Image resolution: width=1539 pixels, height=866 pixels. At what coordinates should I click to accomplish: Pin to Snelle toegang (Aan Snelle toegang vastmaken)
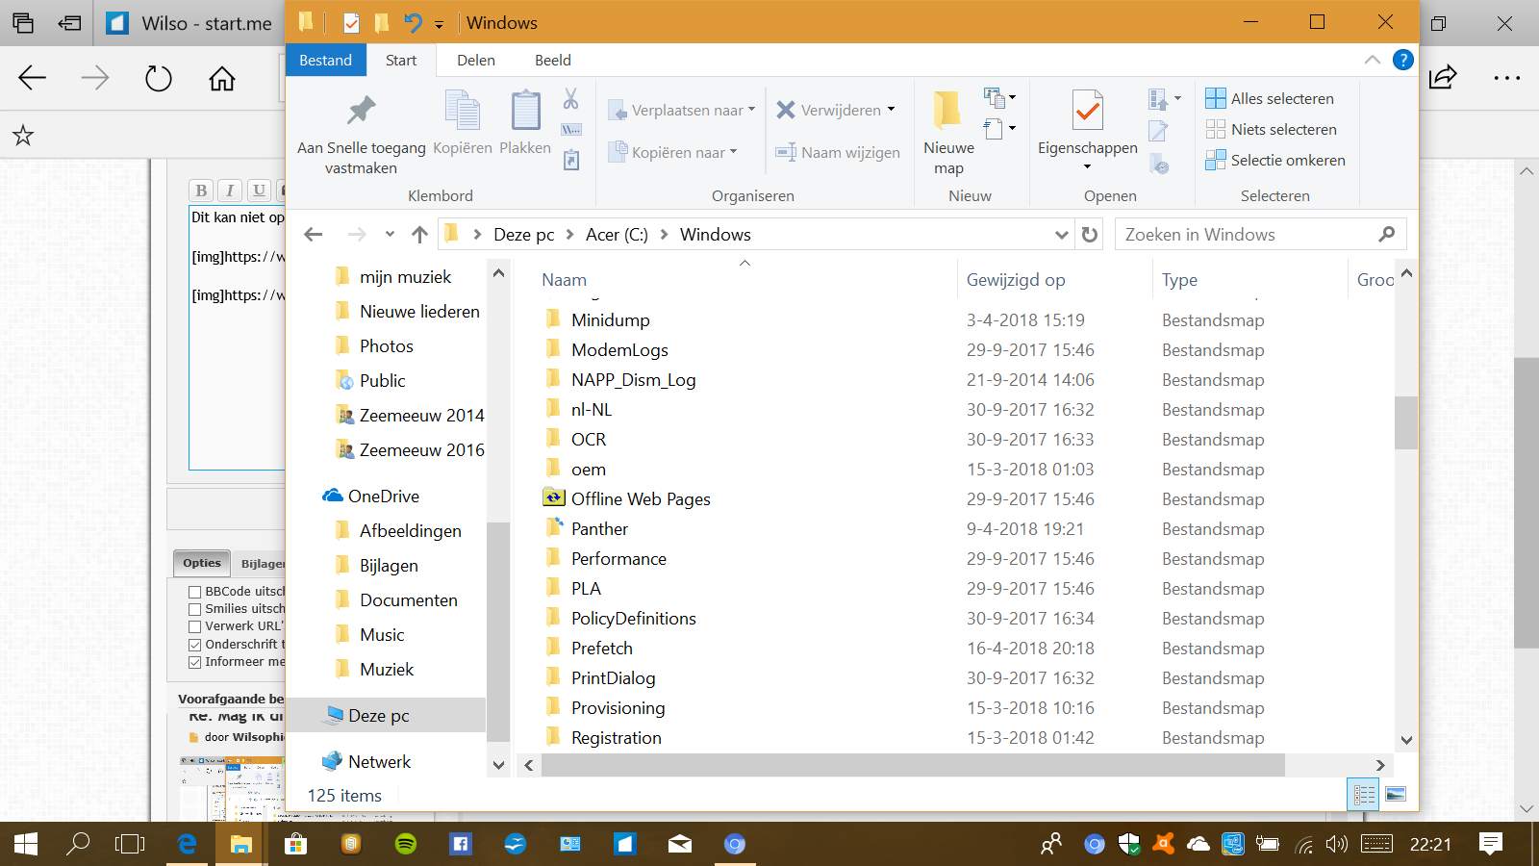361,134
